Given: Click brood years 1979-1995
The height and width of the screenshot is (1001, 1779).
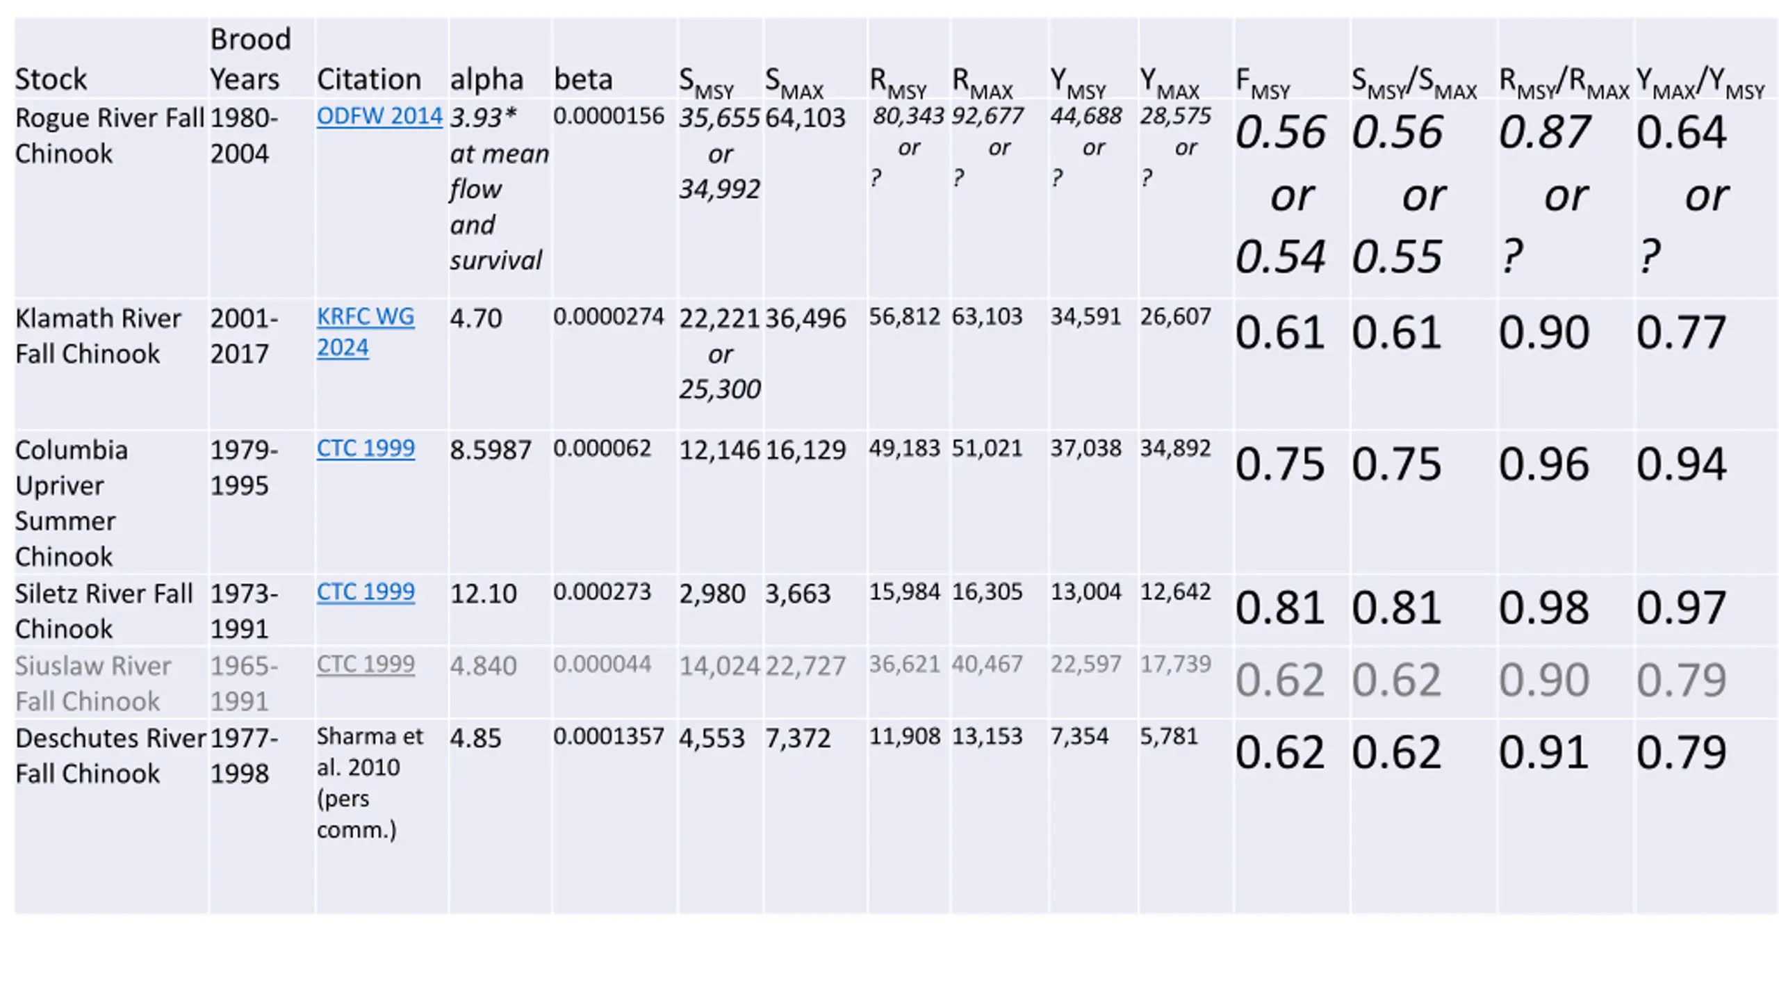Looking at the screenshot, I should [245, 467].
